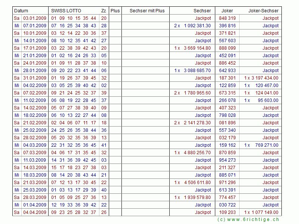This screenshot has width=299, height=224.
Task: Select the Joker number 030 722
Action: click(227, 205)
